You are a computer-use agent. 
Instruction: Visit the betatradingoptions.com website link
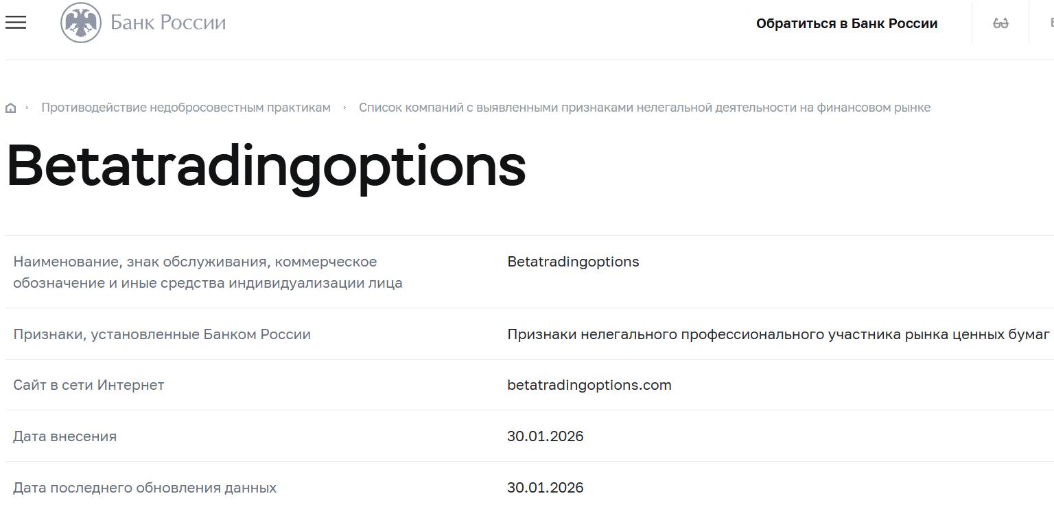pyautogui.click(x=589, y=385)
